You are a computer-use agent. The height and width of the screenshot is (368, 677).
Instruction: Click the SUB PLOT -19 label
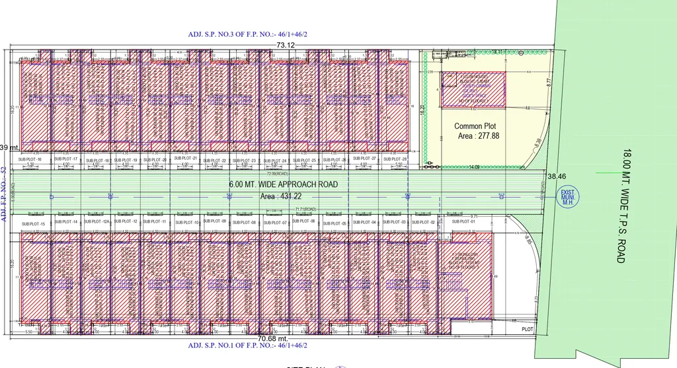point(126,160)
